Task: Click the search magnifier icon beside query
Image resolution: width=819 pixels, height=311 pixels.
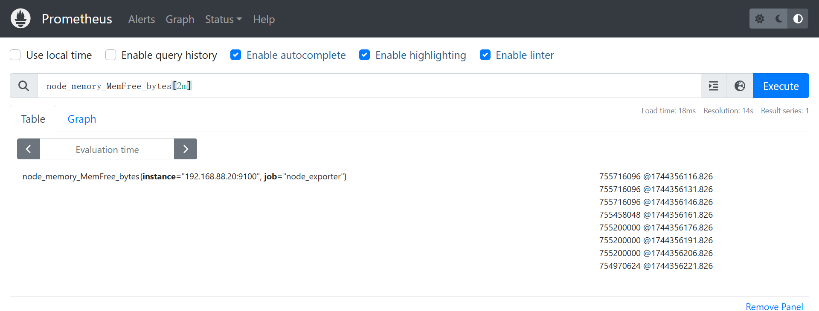Action: click(24, 86)
